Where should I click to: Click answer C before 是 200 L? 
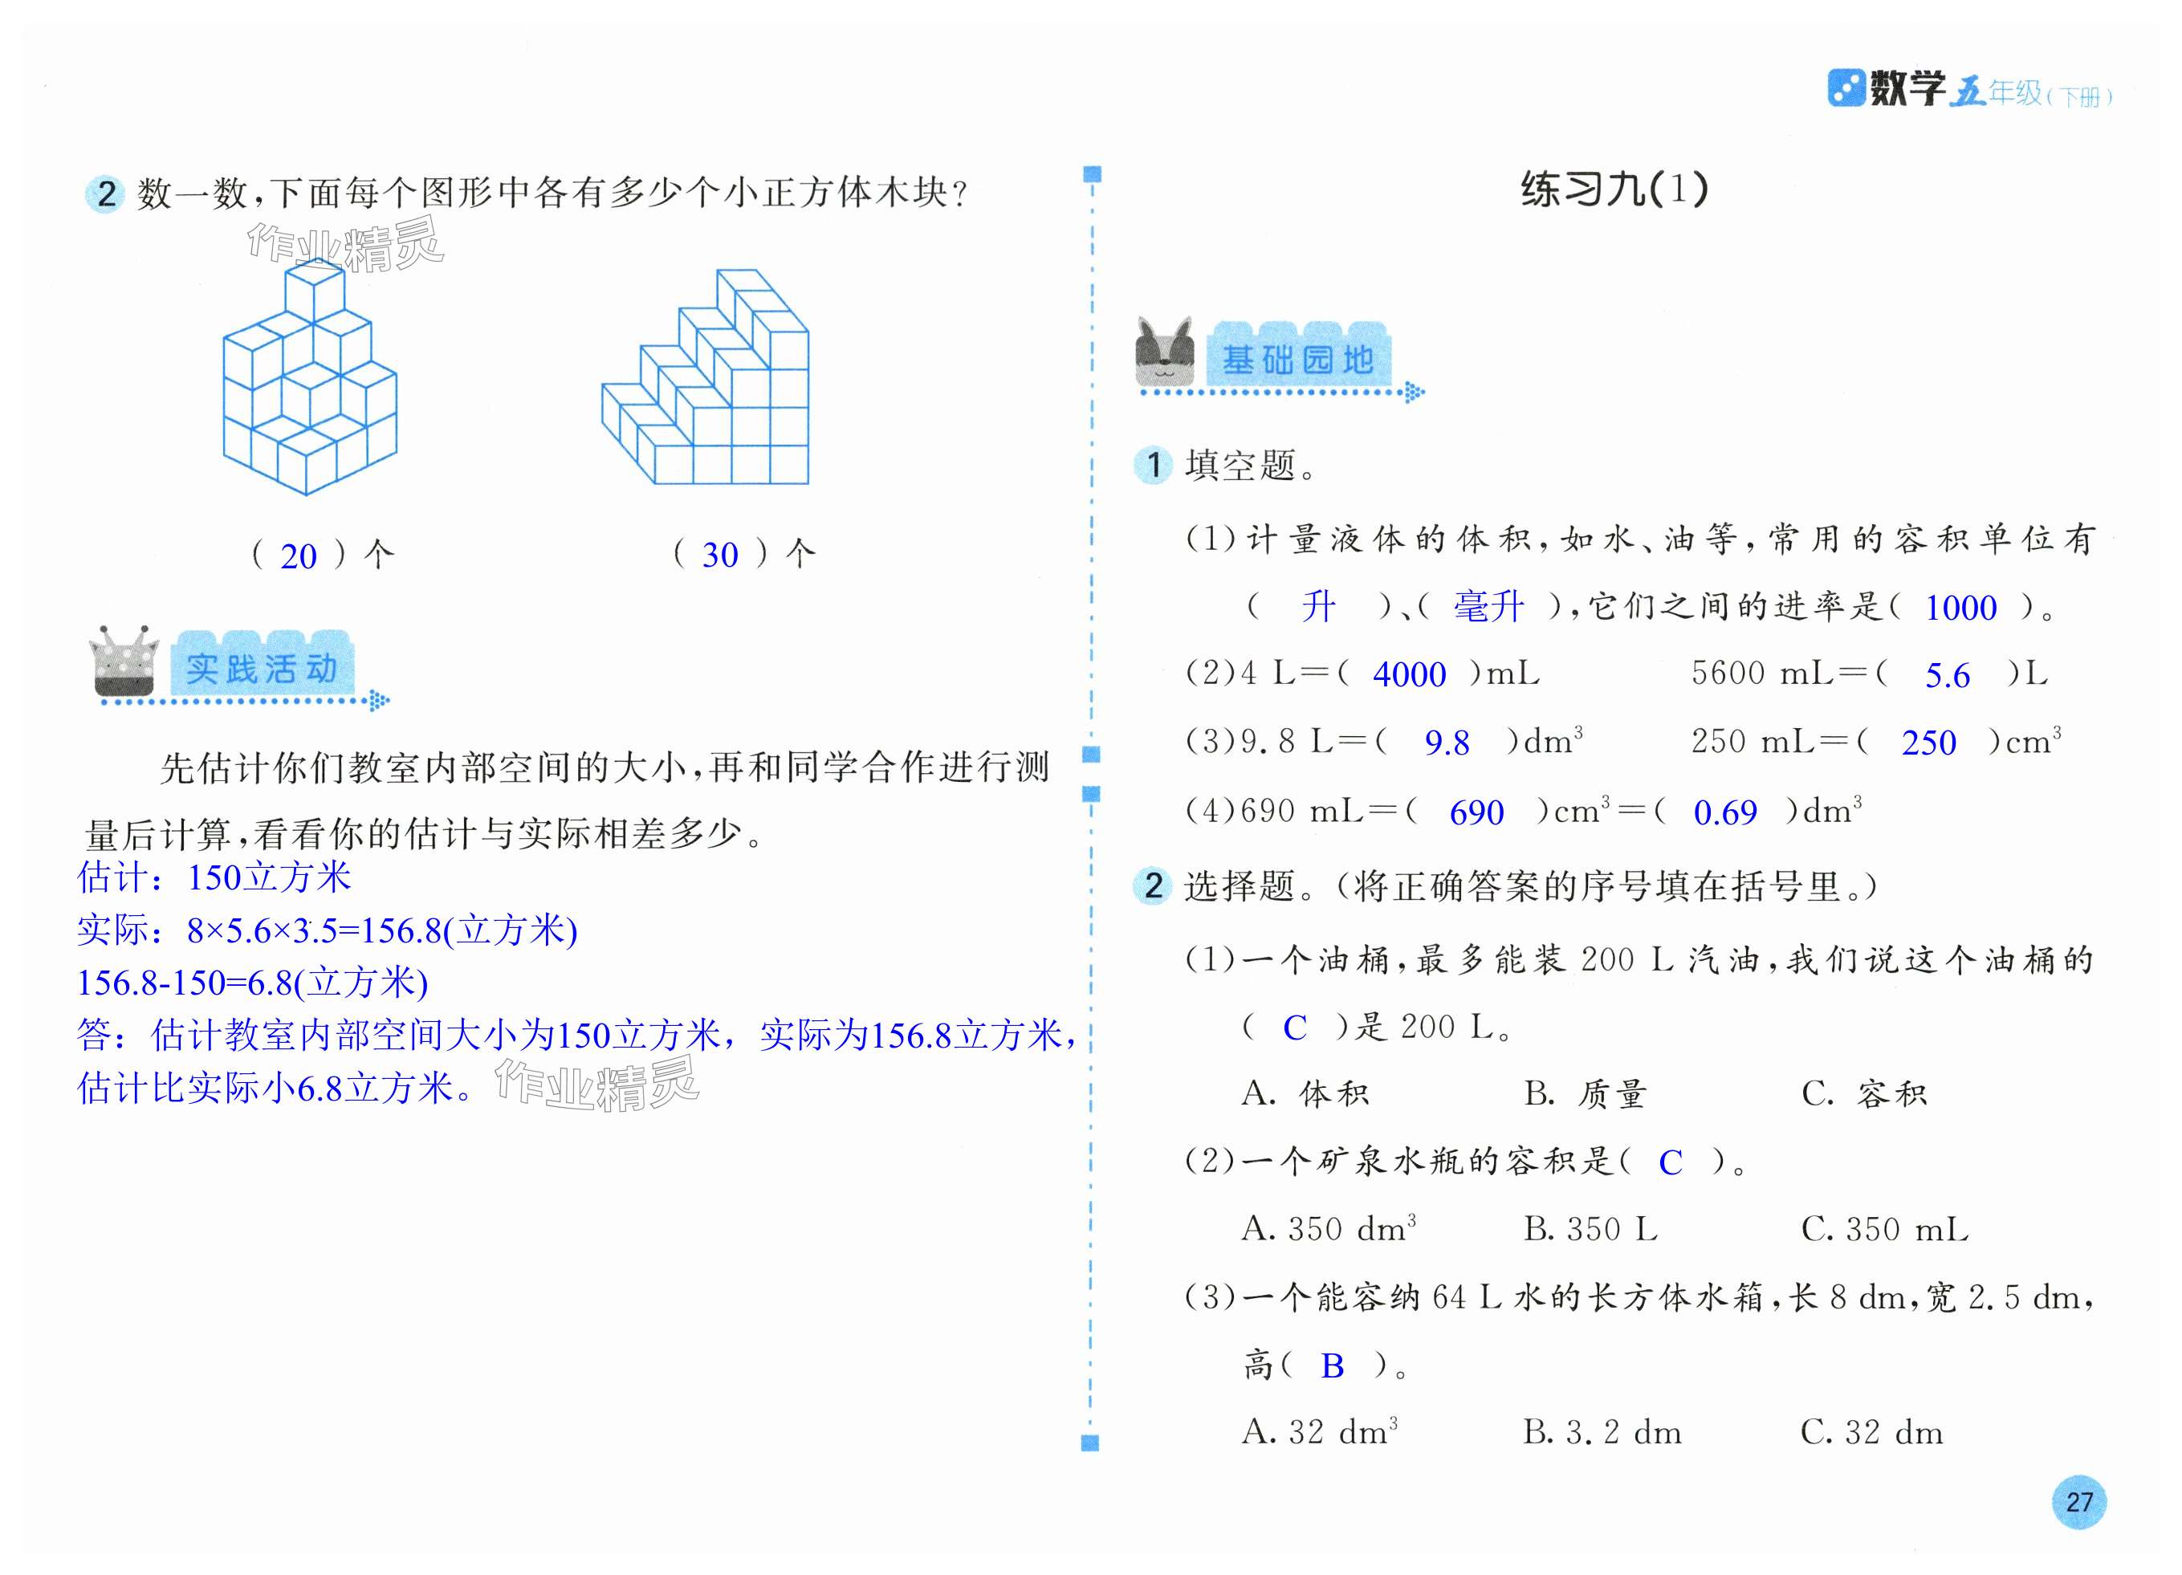(1295, 1028)
